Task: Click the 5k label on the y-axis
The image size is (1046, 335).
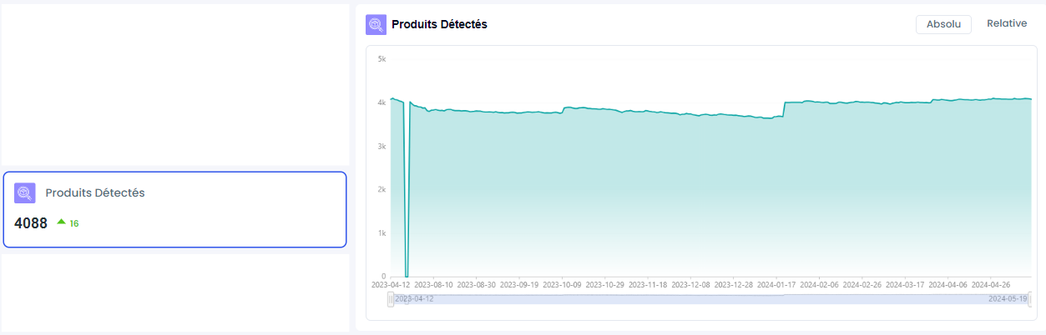Action: 381,59
